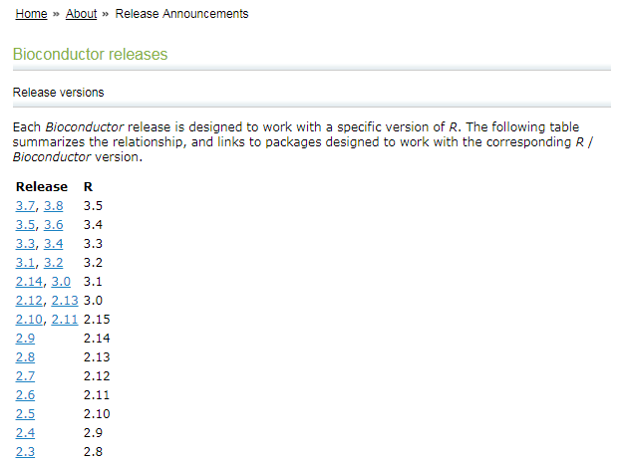This screenshot has height=461, width=623.
Task: Select the release 3.6 link
Action: click(x=53, y=225)
